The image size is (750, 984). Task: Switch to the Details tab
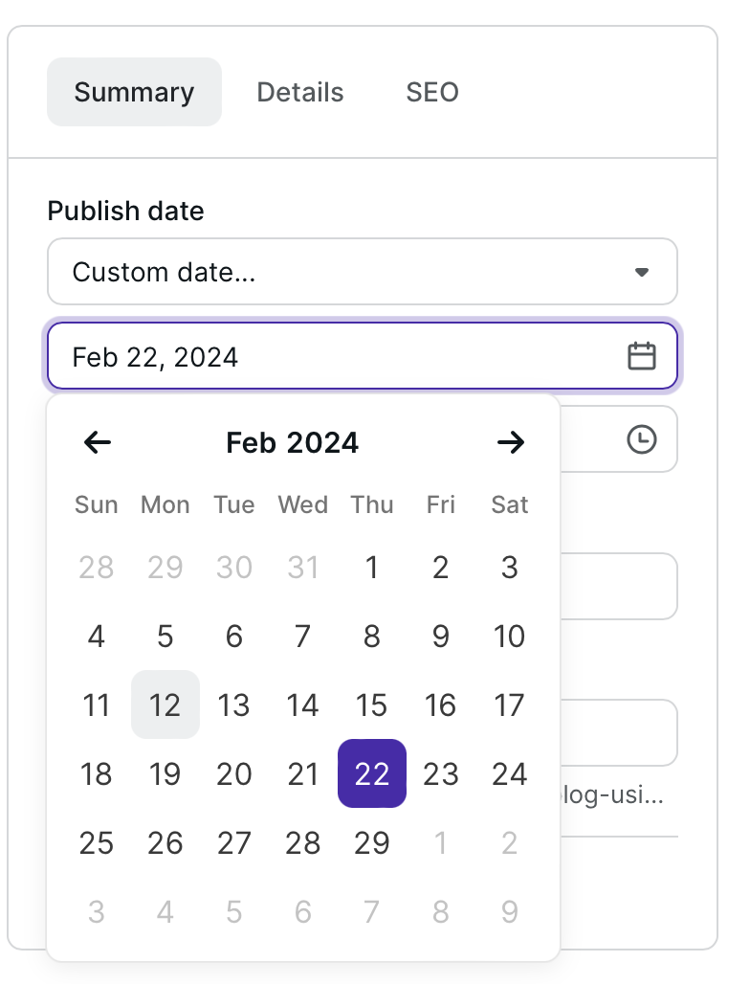tap(299, 92)
